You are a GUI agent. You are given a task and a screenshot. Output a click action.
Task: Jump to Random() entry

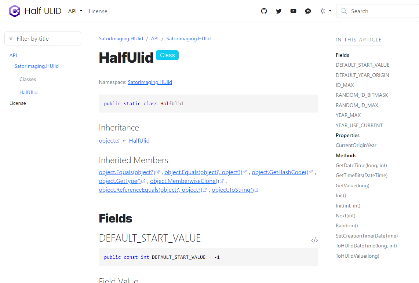click(x=347, y=225)
